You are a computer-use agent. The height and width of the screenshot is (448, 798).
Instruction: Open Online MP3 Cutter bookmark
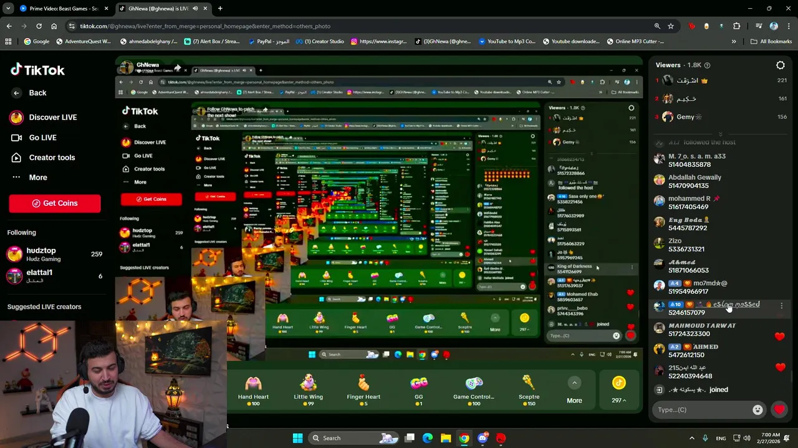tap(635, 42)
